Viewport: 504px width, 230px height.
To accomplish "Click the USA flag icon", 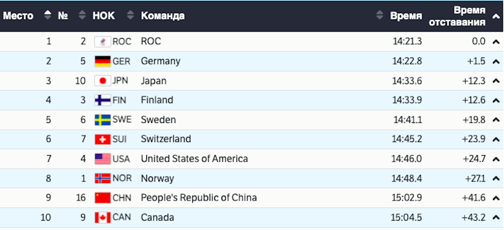I will [102, 159].
